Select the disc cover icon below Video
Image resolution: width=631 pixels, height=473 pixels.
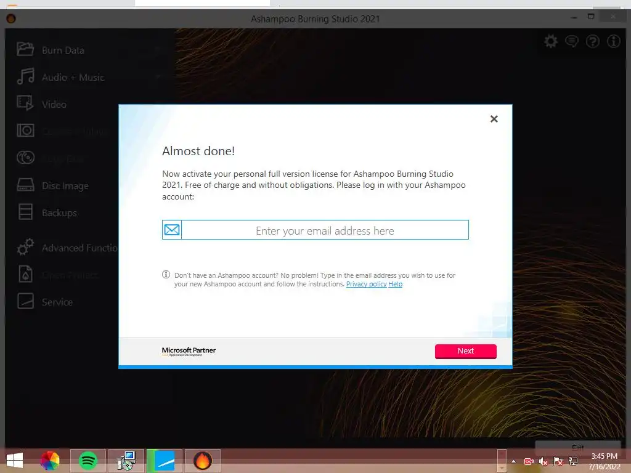point(25,131)
